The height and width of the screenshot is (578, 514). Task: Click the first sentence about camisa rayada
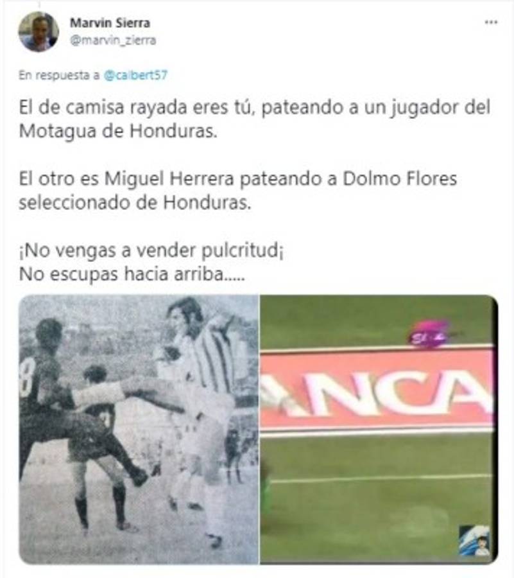pos(254,119)
